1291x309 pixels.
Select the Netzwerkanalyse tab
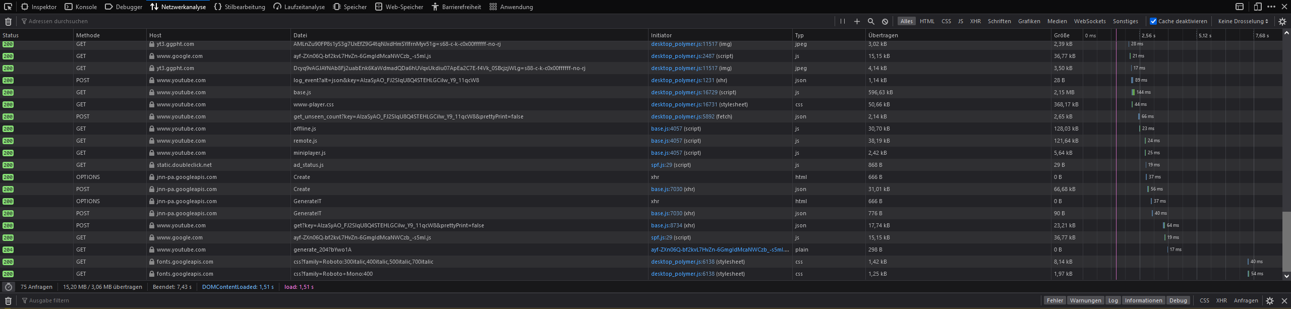pyautogui.click(x=178, y=7)
